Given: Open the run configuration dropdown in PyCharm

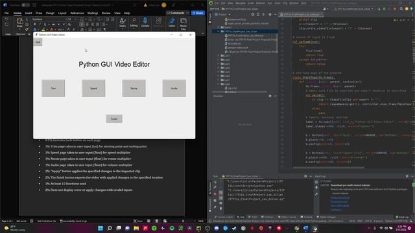Looking at the screenshot, I should [x=354, y=8].
